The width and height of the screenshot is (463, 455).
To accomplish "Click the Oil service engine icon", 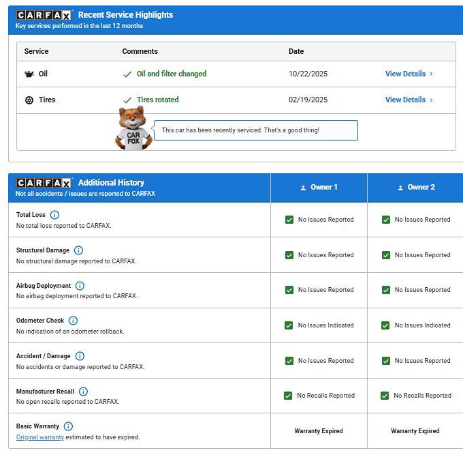I will click(29, 74).
